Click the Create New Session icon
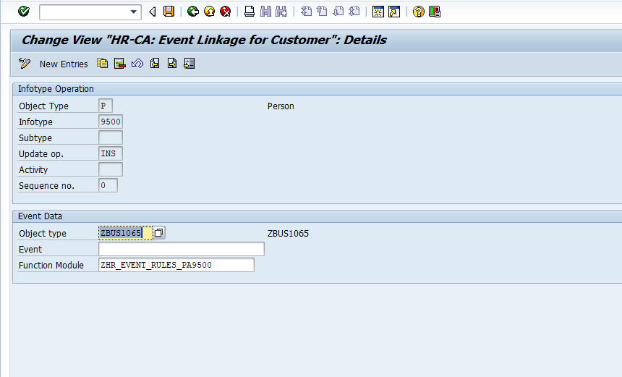622x377 pixels. [x=378, y=12]
